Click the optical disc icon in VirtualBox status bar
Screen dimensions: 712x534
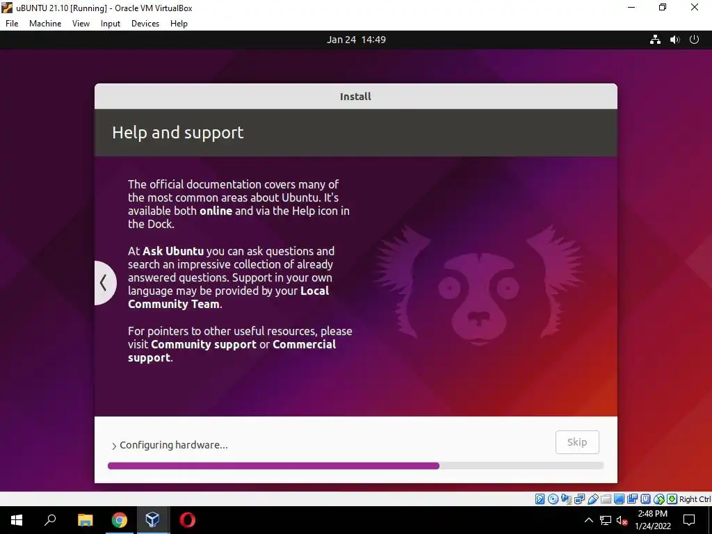click(553, 499)
